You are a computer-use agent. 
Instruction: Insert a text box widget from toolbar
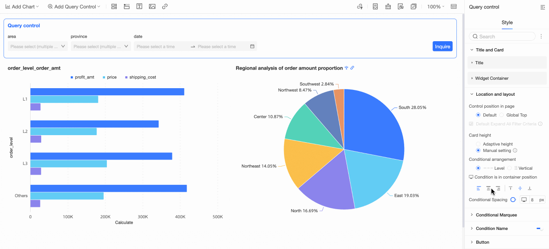pyautogui.click(x=139, y=7)
